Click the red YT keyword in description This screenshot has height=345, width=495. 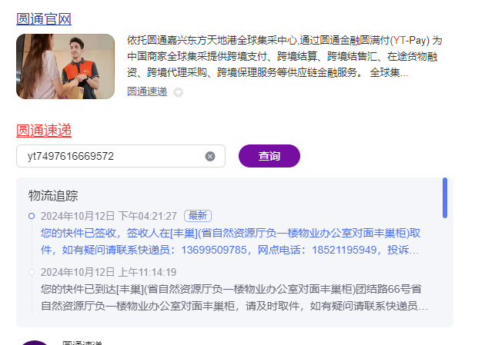pos(400,40)
